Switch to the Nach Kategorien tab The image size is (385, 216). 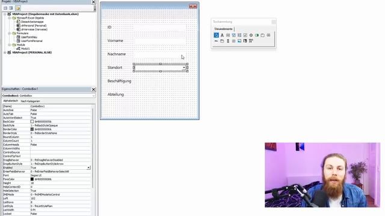pos(30,101)
